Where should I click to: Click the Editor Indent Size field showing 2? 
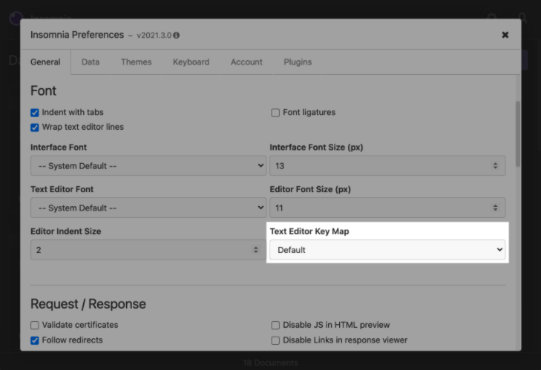(x=148, y=250)
